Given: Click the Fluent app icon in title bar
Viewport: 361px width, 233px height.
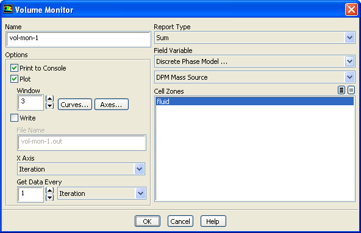Looking at the screenshot, I should tap(8, 9).
